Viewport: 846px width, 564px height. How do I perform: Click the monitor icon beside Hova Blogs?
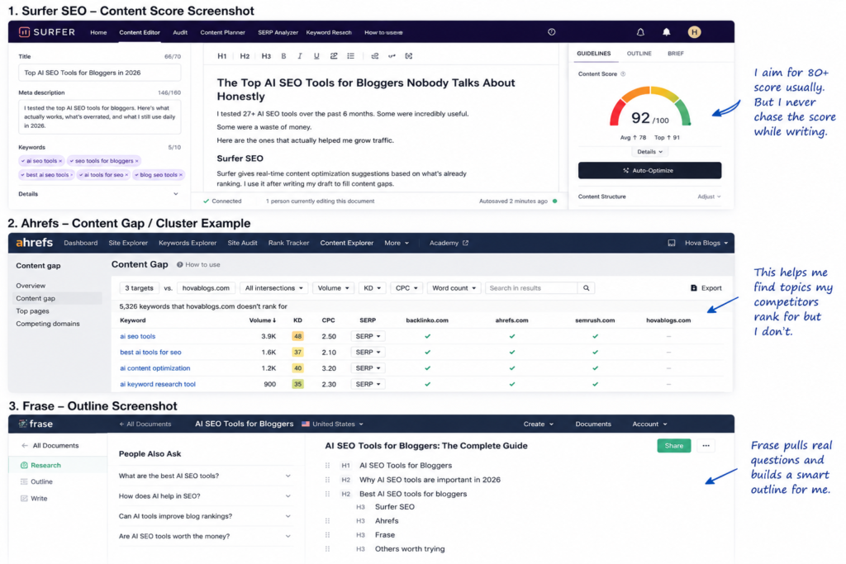click(671, 243)
